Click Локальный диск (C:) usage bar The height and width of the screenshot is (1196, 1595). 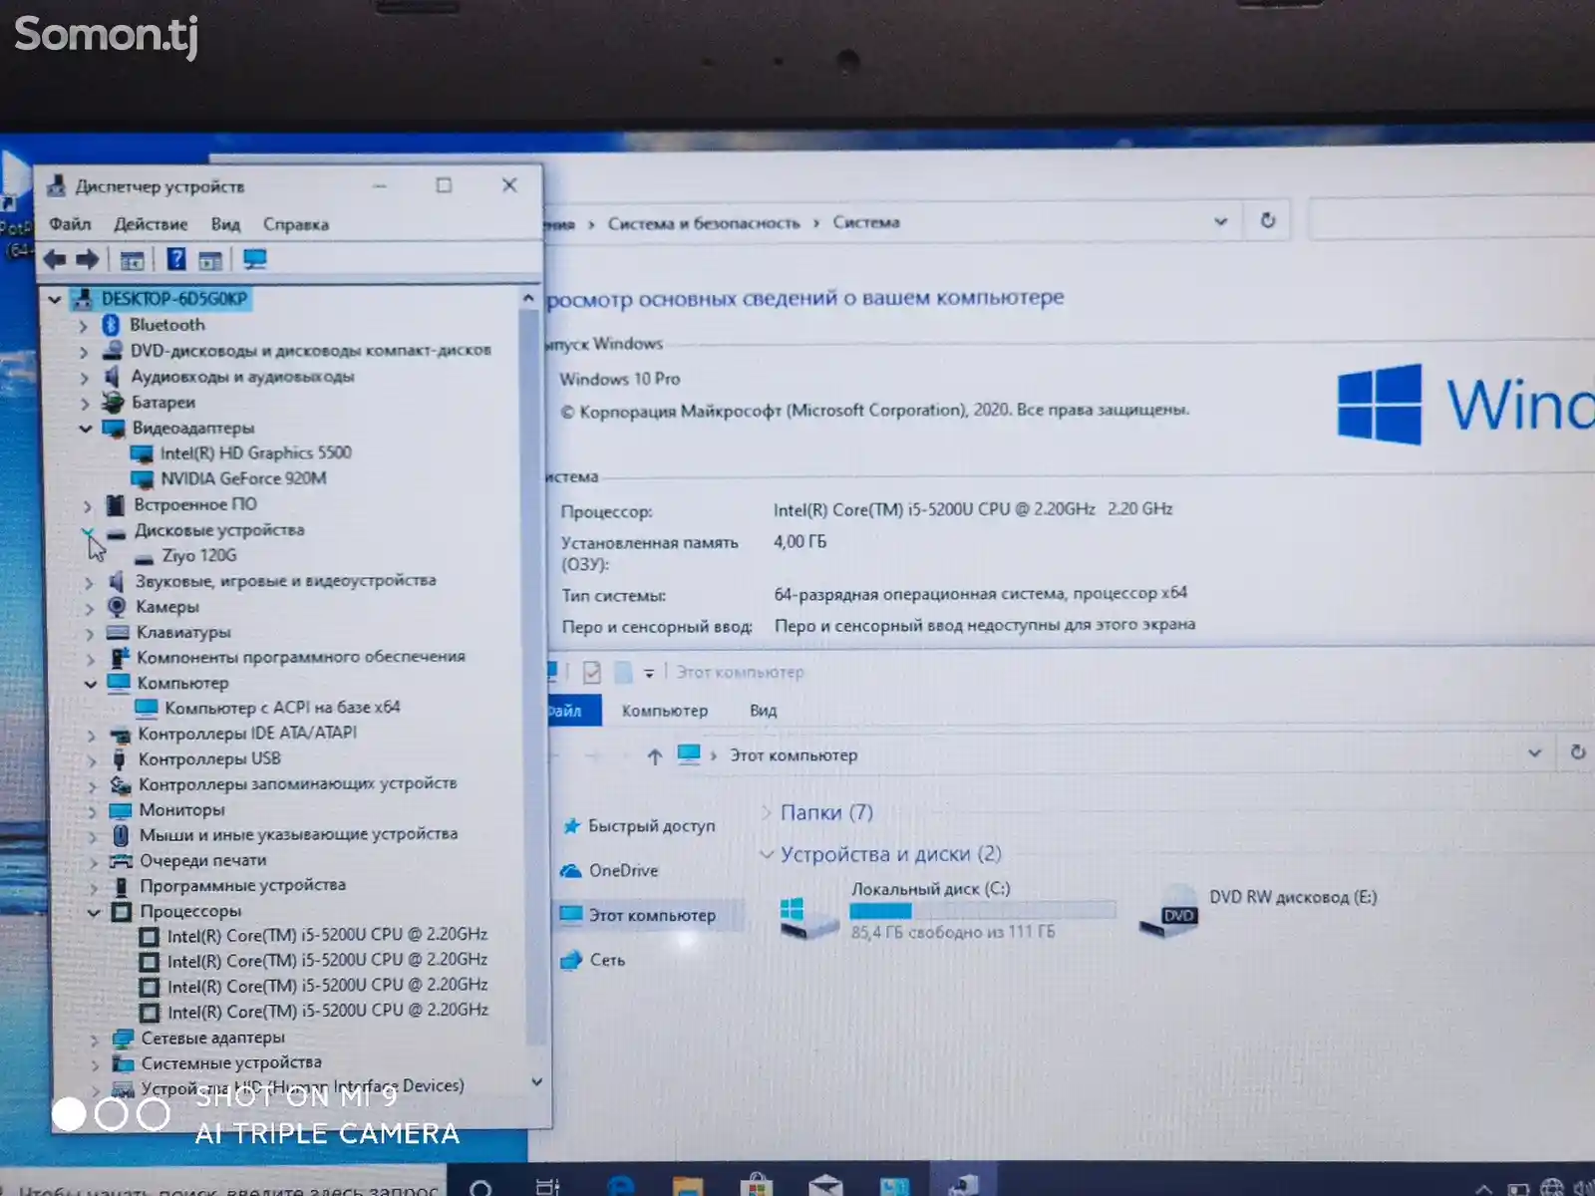click(x=982, y=910)
